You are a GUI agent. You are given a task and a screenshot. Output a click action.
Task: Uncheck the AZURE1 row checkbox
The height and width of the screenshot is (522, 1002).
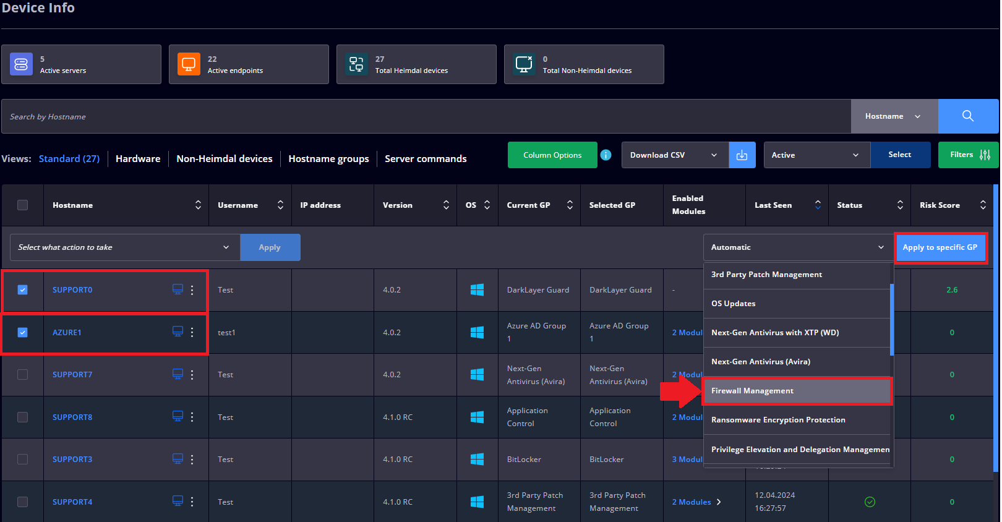[x=23, y=332]
